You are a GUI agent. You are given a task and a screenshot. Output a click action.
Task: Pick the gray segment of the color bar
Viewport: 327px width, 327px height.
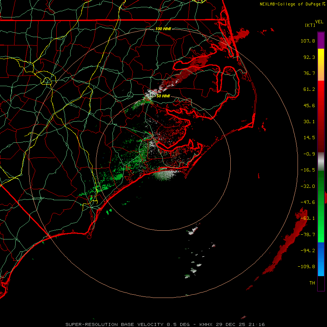(x=321, y=161)
